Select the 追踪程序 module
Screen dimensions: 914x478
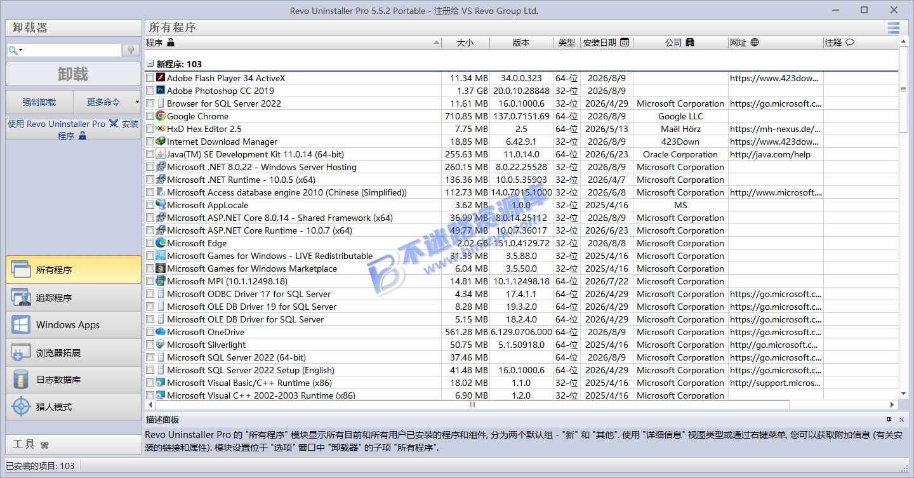[x=73, y=297]
